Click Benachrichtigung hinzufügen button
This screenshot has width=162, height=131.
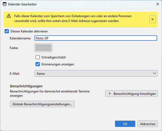(132, 93)
